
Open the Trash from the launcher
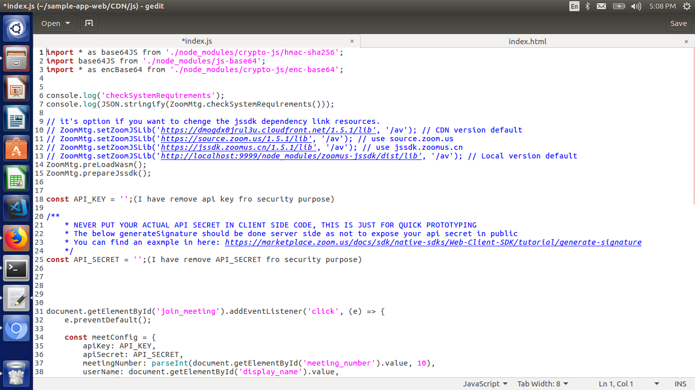tap(16, 373)
